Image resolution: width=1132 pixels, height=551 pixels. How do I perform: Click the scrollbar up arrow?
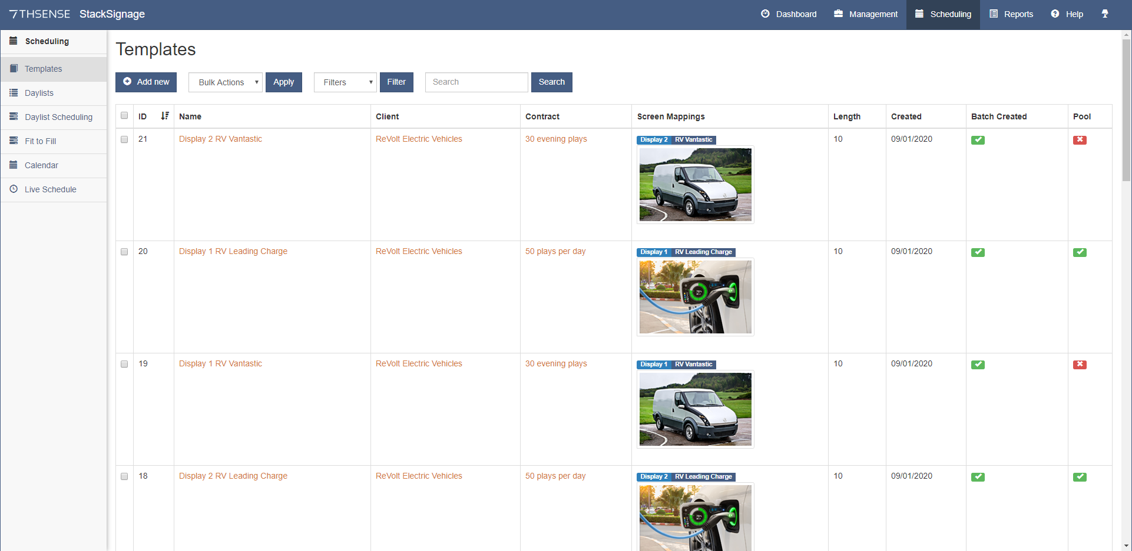(1126, 35)
